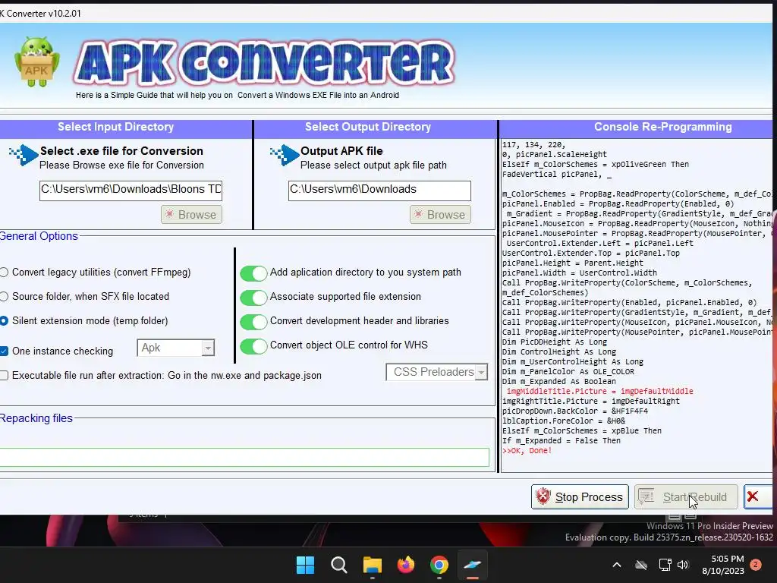
Task: Uncheck One instance checking checkbox
Action: pyautogui.click(x=4, y=351)
